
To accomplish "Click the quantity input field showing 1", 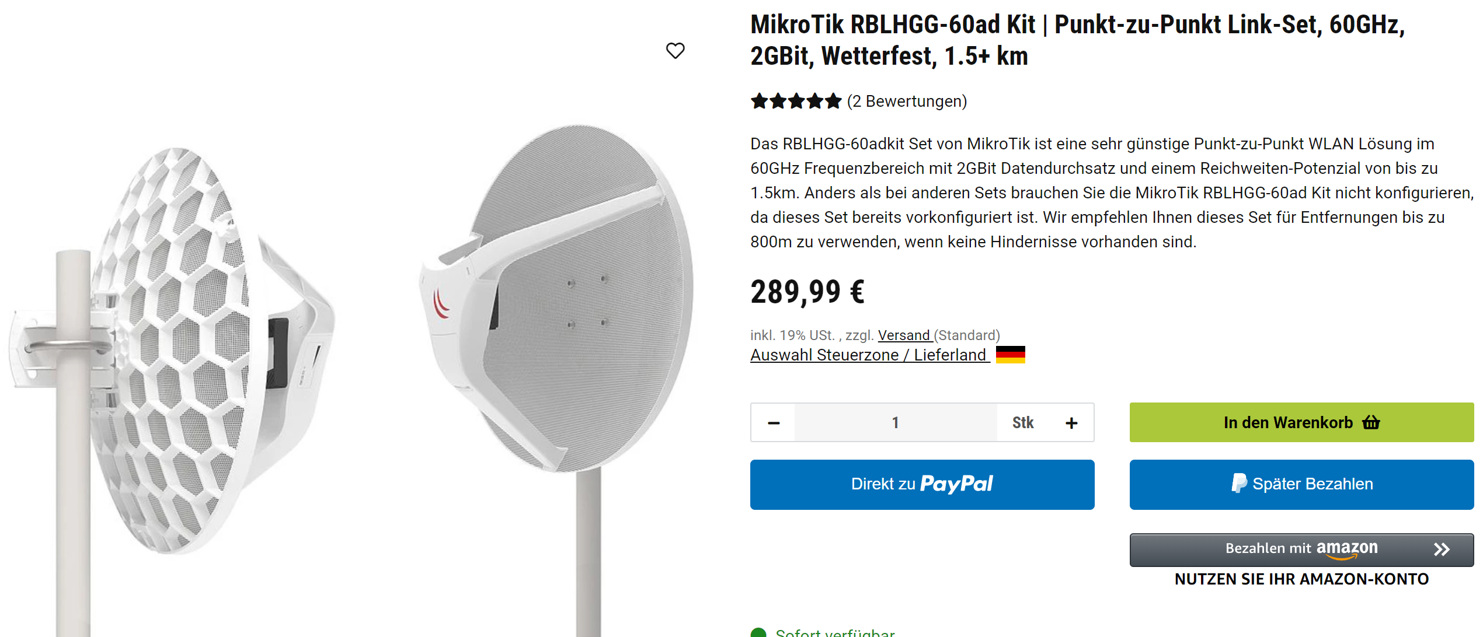I will (x=895, y=423).
